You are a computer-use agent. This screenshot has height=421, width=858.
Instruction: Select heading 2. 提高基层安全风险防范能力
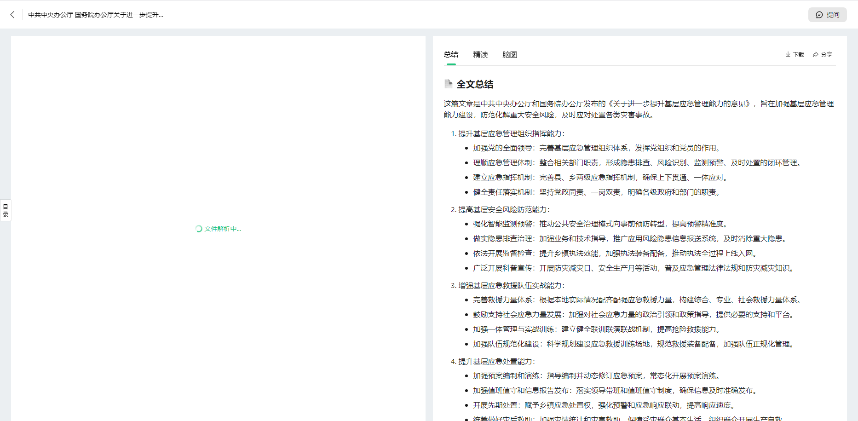(500, 209)
